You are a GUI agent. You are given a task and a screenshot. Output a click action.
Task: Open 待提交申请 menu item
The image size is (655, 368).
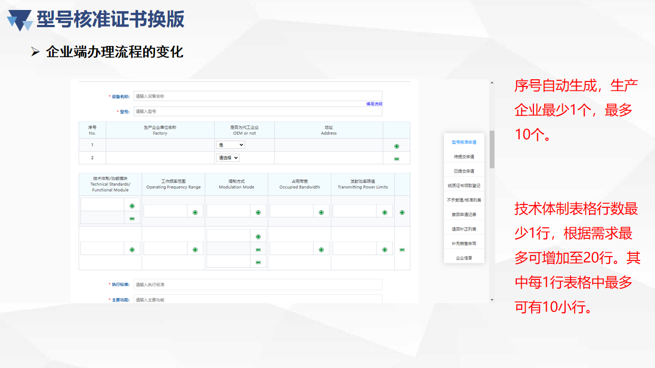click(464, 157)
